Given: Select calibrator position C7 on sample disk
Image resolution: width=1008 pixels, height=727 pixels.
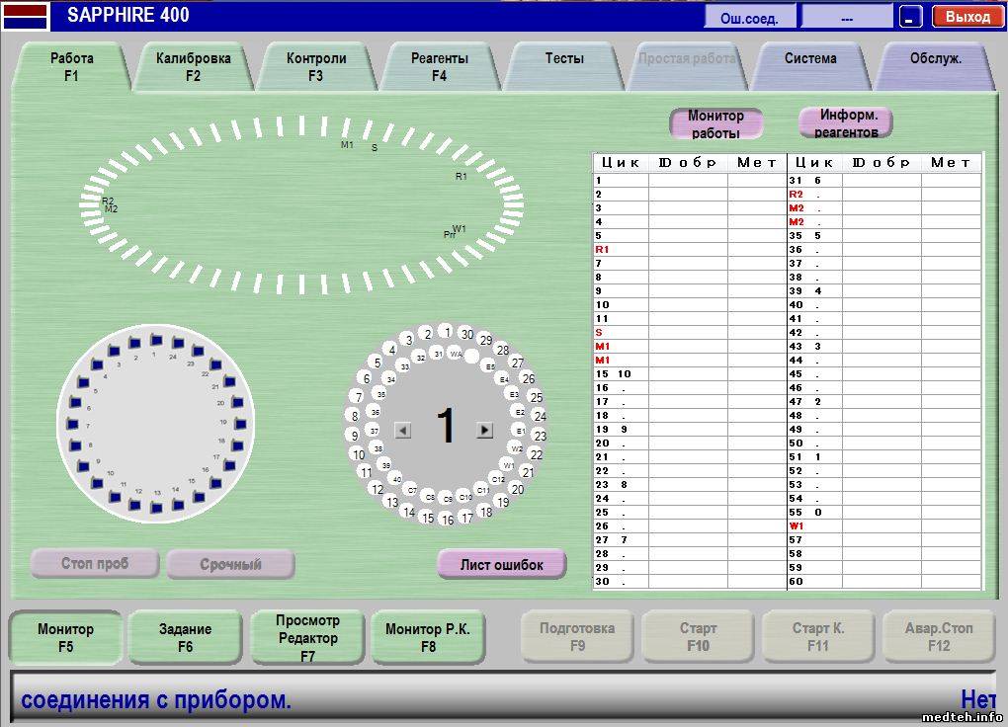Looking at the screenshot, I should click(412, 490).
